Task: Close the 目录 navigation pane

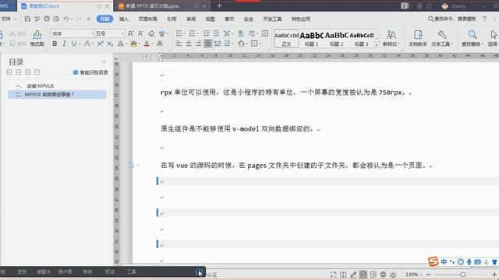Action: coord(104,61)
